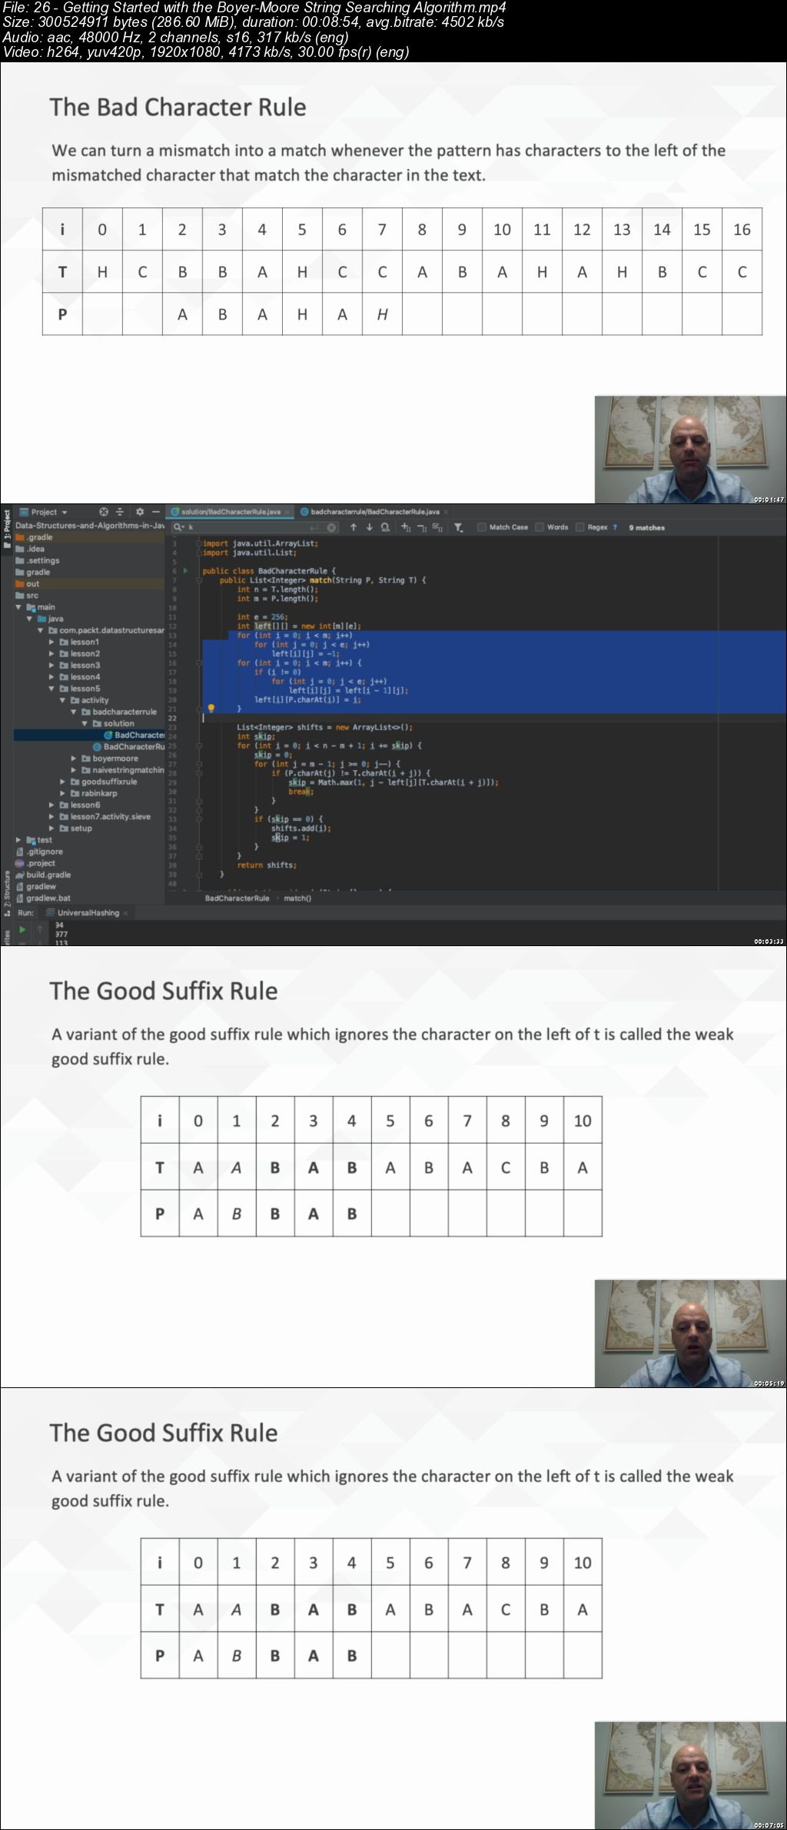Click the locate/scroll-from-source target icon
The width and height of the screenshot is (787, 1830).
[x=104, y=512]
